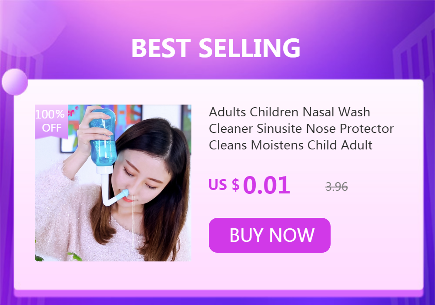Click the US $ currency label
The image size is (435, 305).
pyautogui.click(x=224, y=184)
